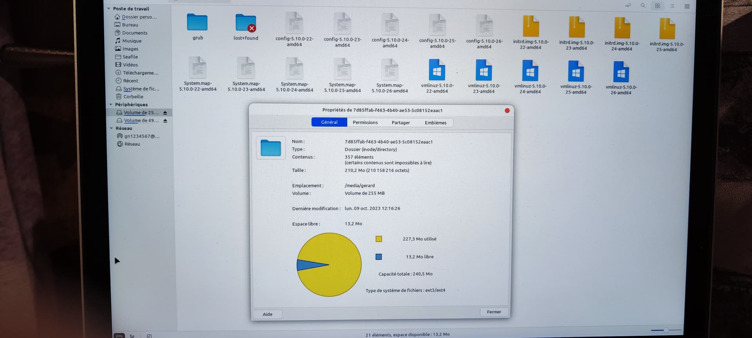Select file vmlinuz-5.10.0-24-amd64

530,77
